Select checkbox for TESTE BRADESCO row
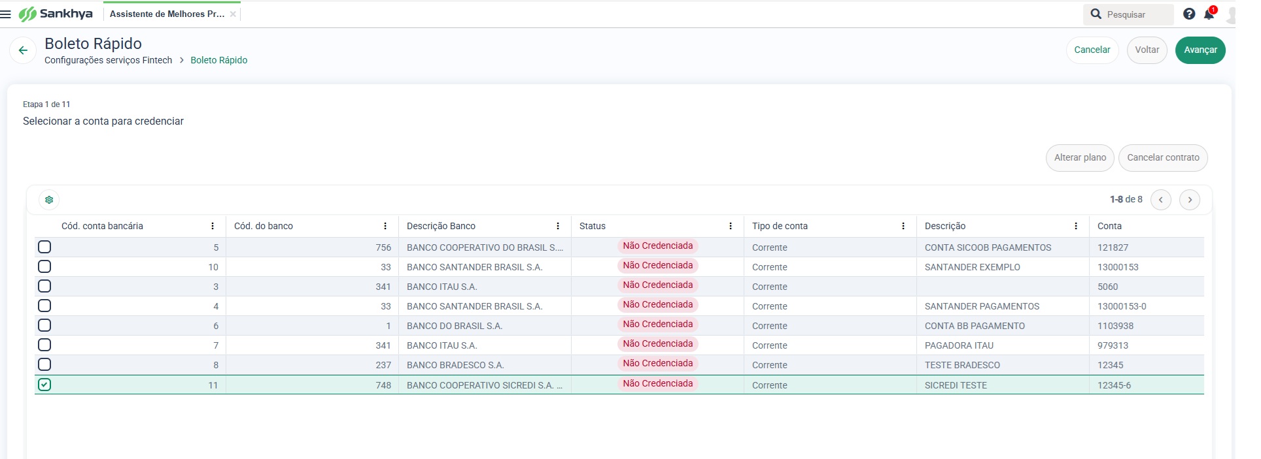This screenshot has height=459, width=1261. [x=44, y=364]
